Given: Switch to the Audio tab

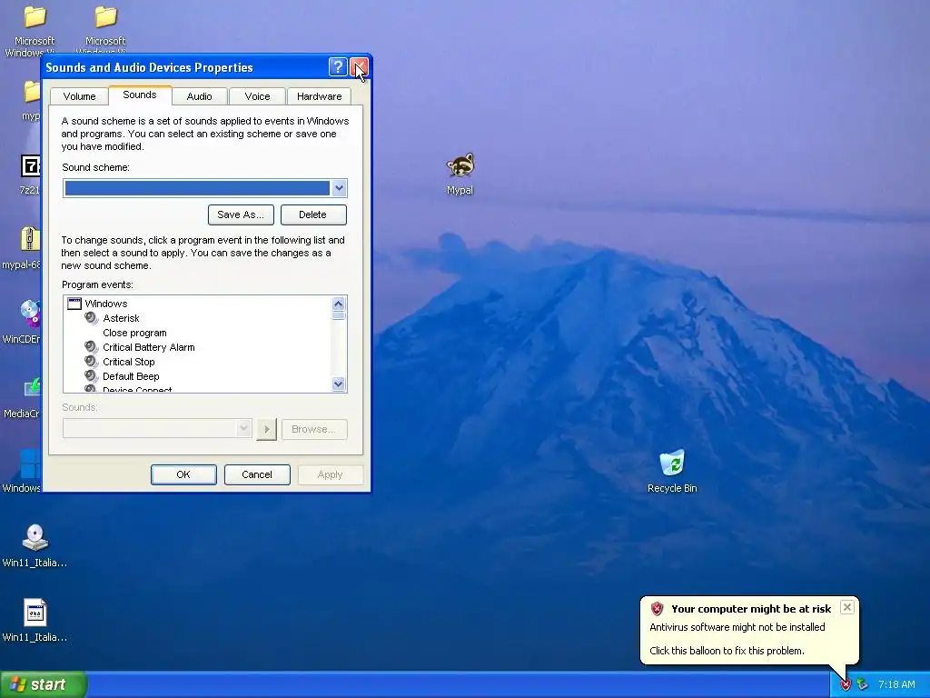Looking at the screenshot, I should point(199,96).
